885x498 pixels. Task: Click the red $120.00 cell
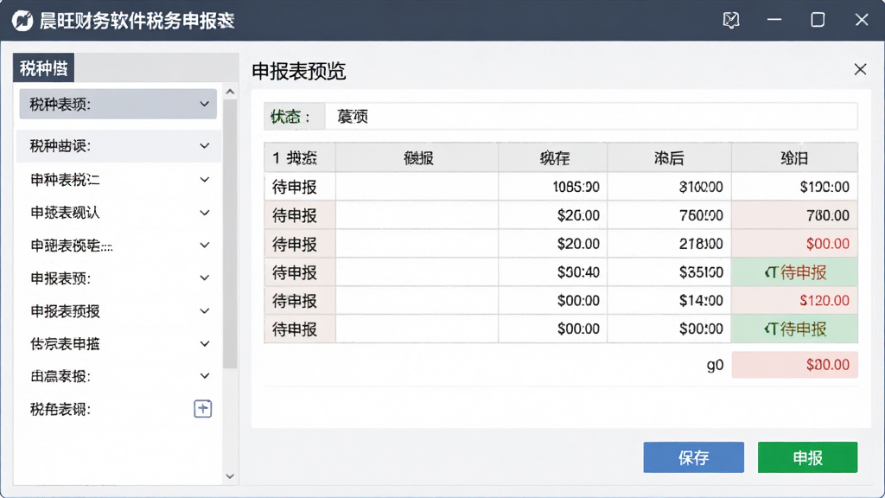(795, 300)
